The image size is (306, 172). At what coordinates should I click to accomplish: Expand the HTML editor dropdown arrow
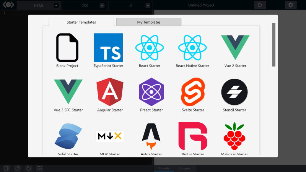56,6
